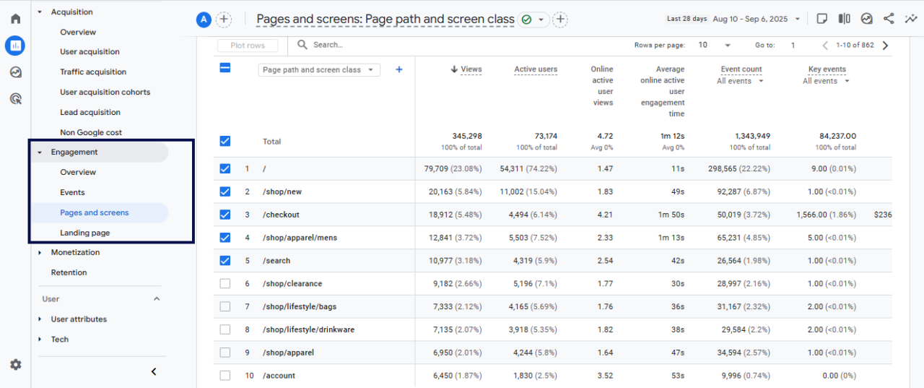Add comparison with the plus next to 'A'

[x=224, y=20]
